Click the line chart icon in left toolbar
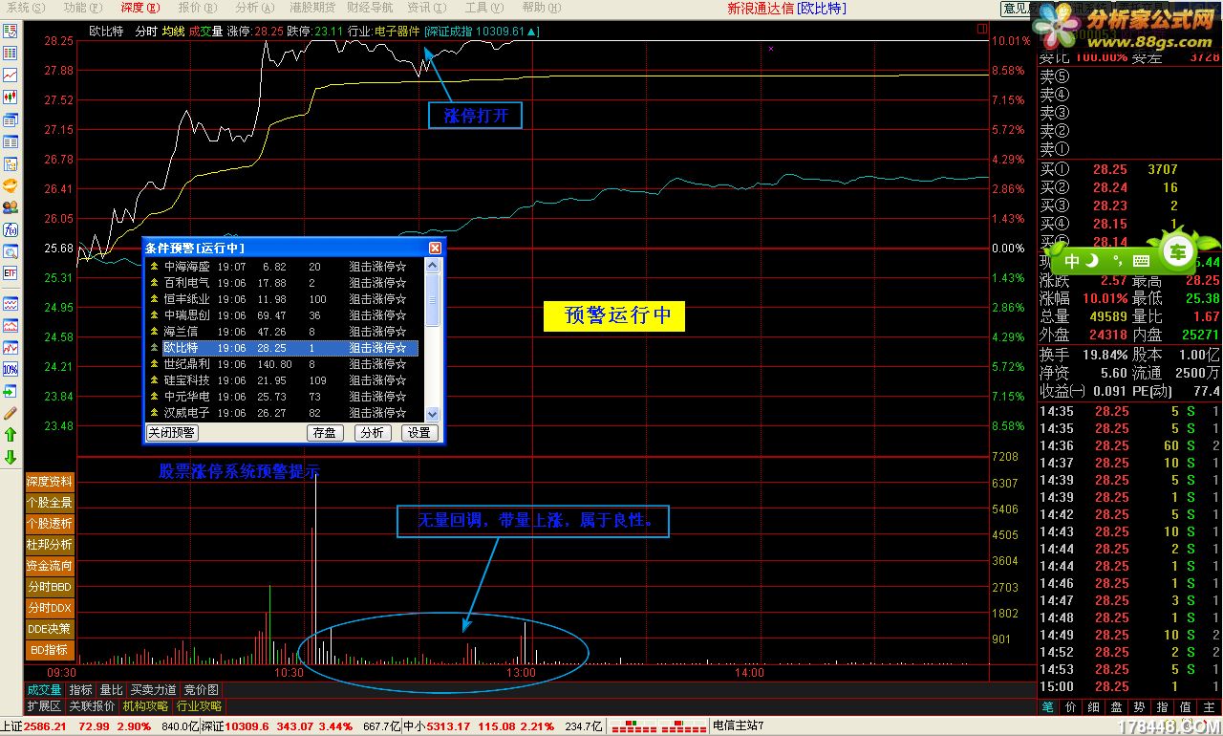Screen dimensions: 1223x736 coord(11,75)
